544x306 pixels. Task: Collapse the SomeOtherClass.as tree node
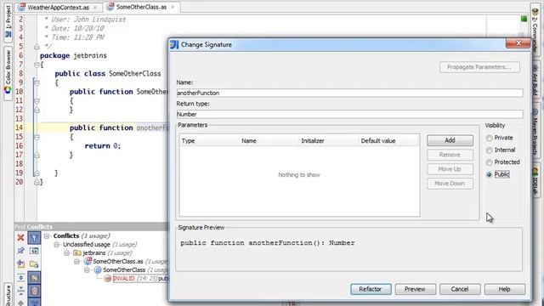coord(77,261)
